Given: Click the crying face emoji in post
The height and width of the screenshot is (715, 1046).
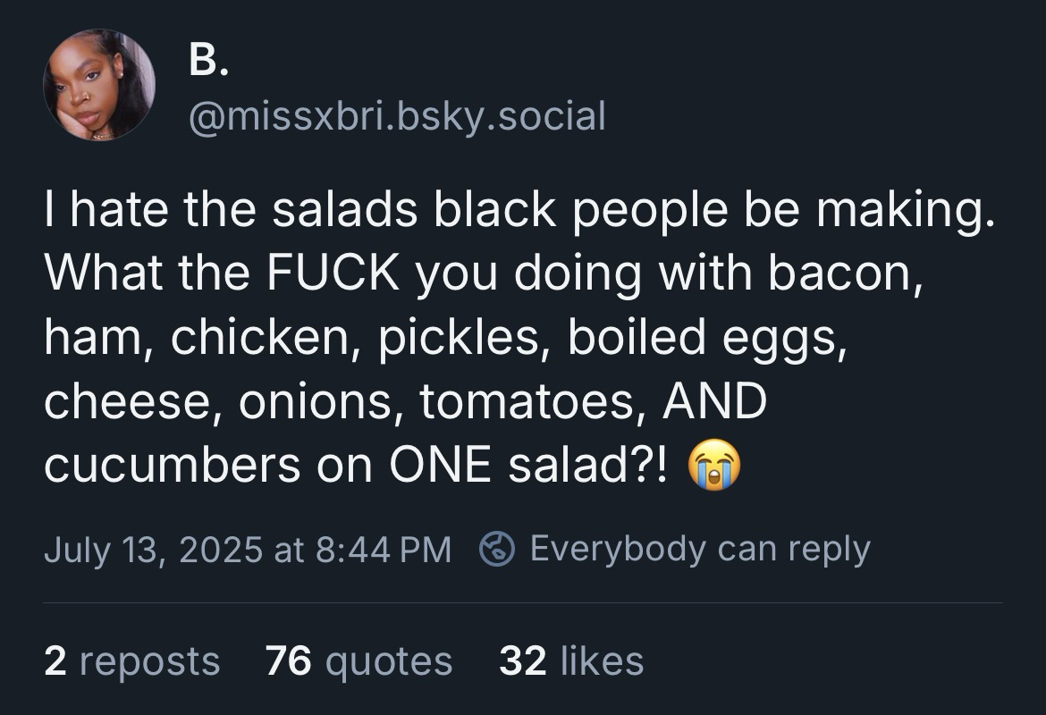Looking at the screenshot, I should click(714, 468).
